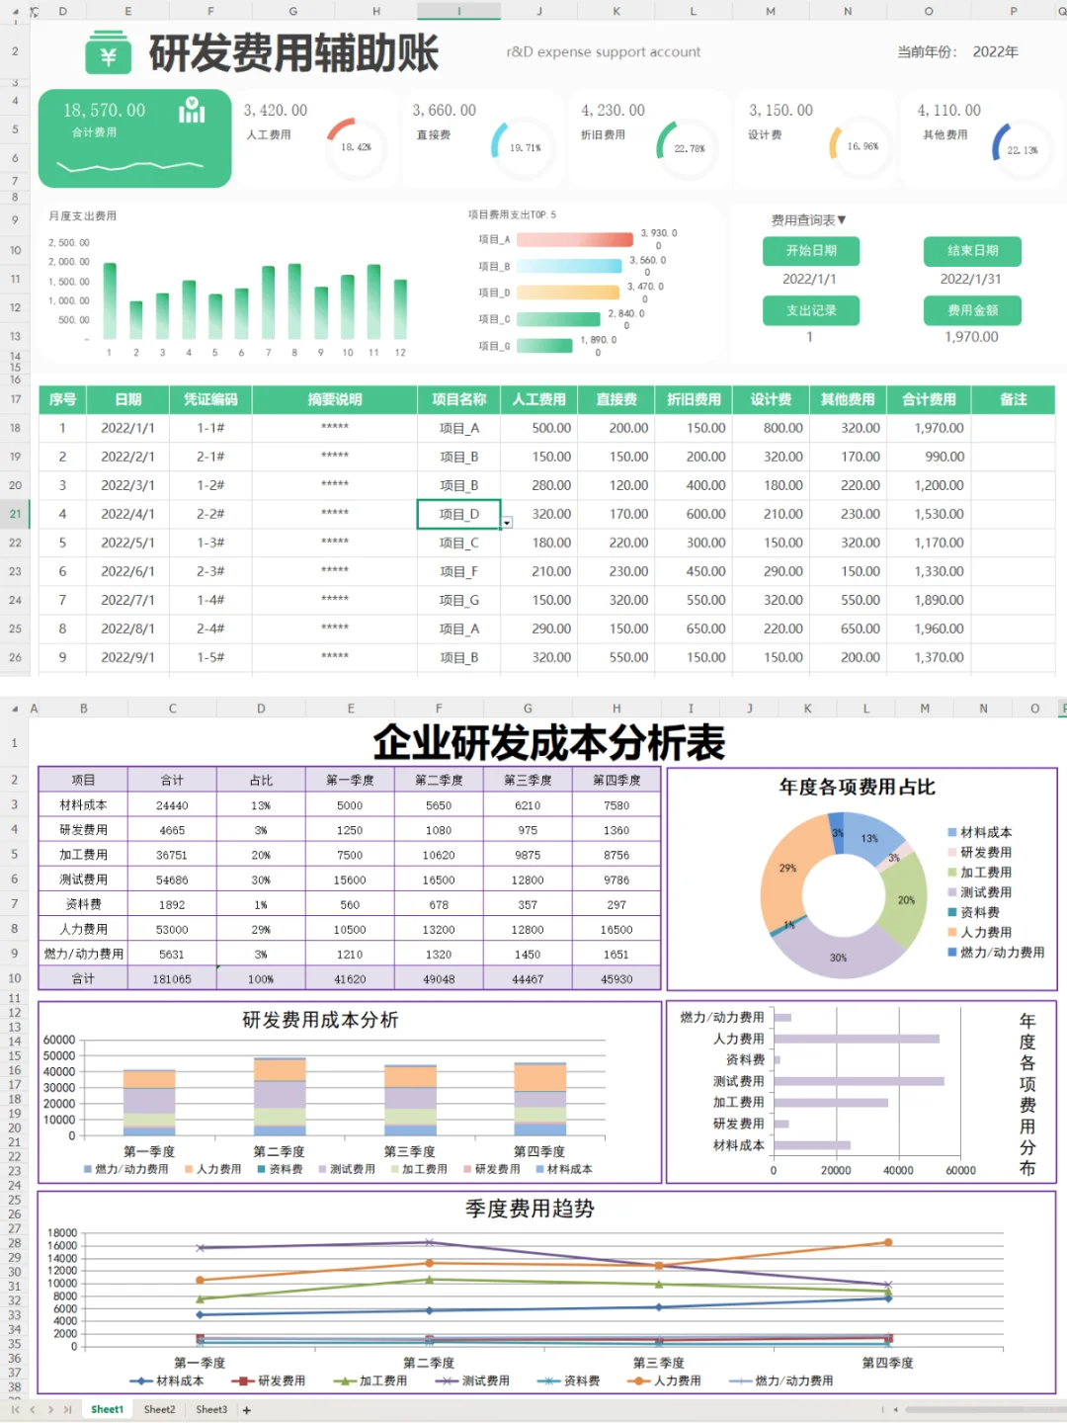Screen dimensions: 1067x1423
Task: Switch to the Sheet2 tab
Action: pos(158,1408)
